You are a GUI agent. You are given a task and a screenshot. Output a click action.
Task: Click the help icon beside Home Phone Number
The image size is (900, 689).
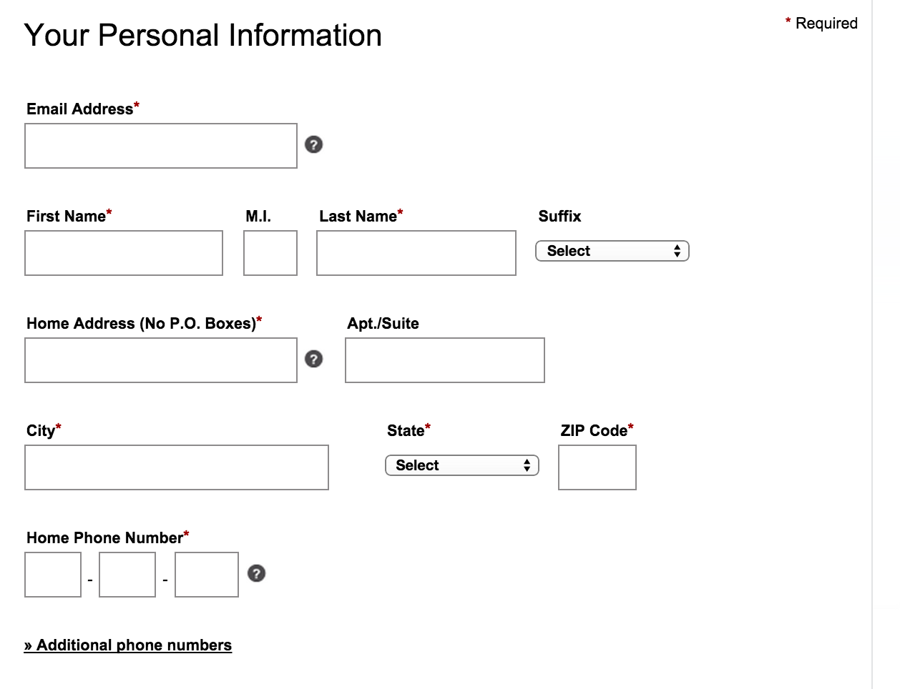[x=256, y=573]
